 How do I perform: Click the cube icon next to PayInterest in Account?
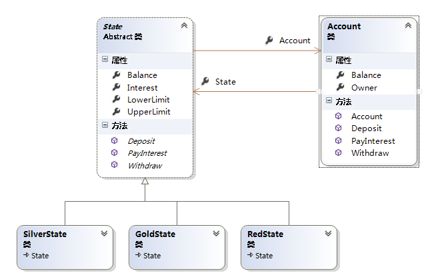pyautogui.click(x=339, y=140)
